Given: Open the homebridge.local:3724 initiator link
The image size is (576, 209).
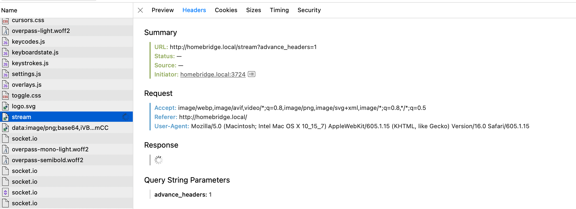Looking at the screenshot, I should (213, 74).
